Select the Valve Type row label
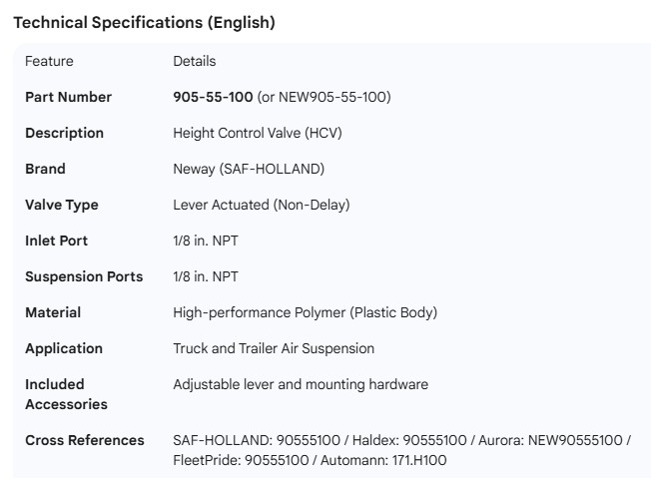 click(61, 205)
